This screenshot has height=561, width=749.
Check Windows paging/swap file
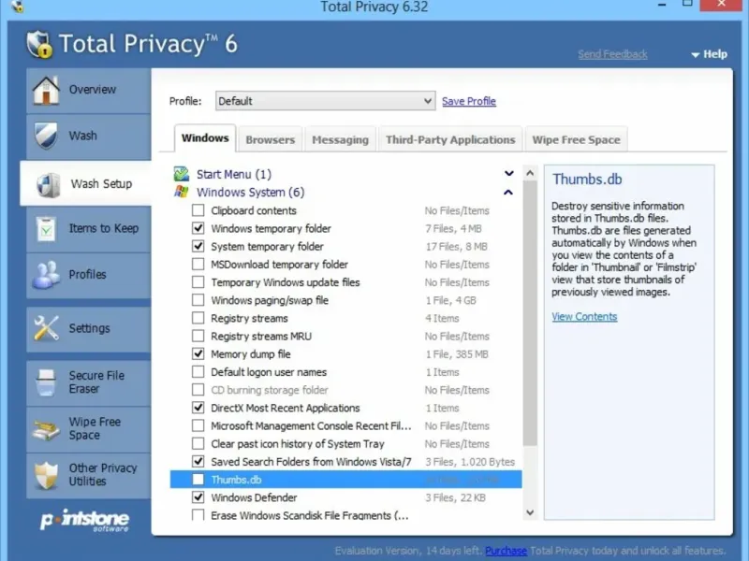[x=198, y=300]
